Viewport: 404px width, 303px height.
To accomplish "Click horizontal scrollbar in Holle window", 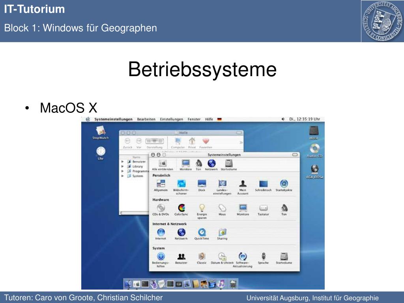I will point(134,213).
